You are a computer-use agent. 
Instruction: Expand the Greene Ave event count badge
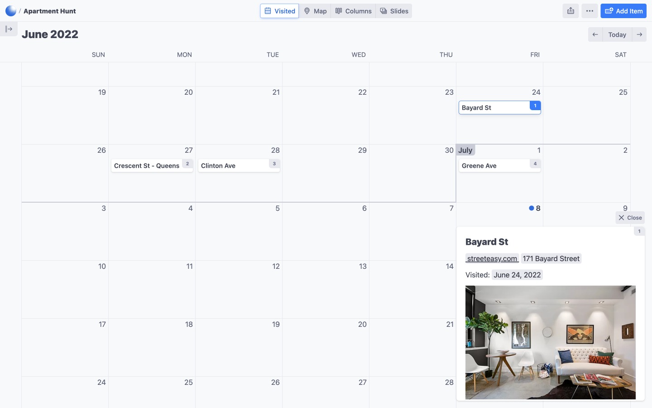(x=535, y=164)
